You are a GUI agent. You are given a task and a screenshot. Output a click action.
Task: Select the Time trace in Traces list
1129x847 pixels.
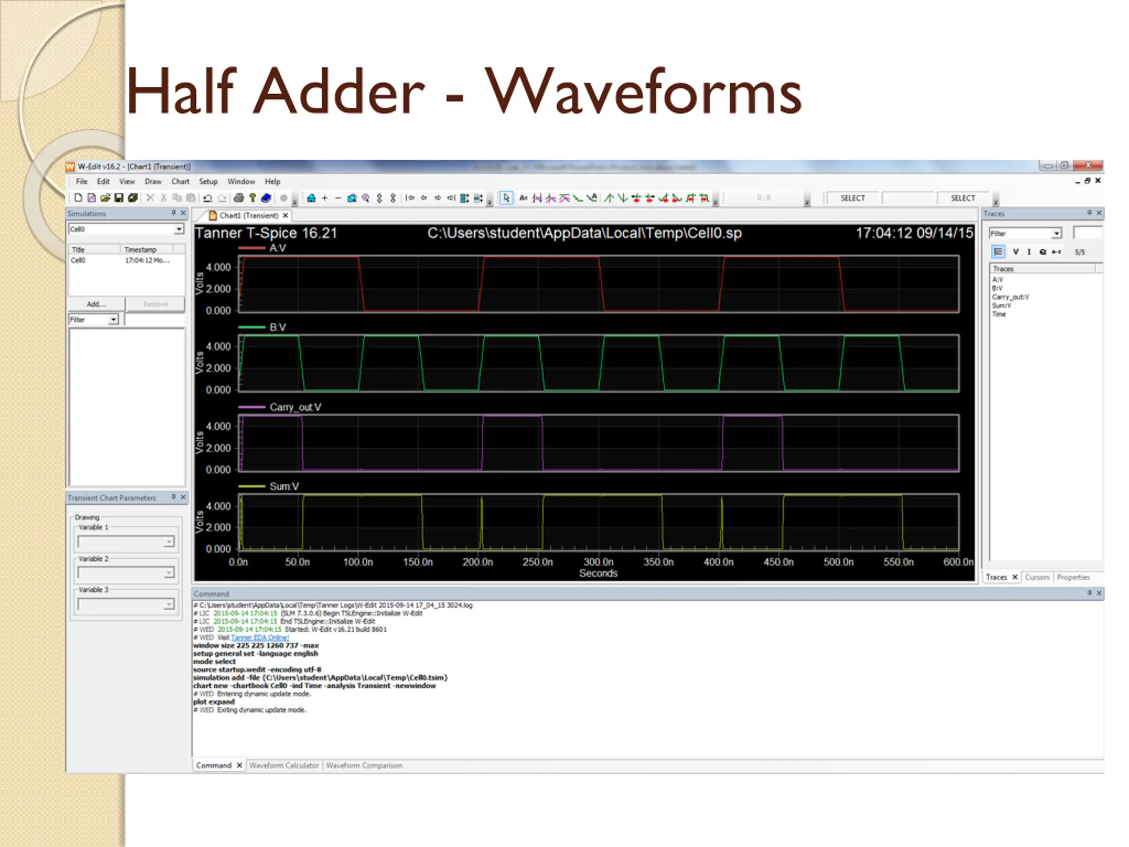pos(999,315)
